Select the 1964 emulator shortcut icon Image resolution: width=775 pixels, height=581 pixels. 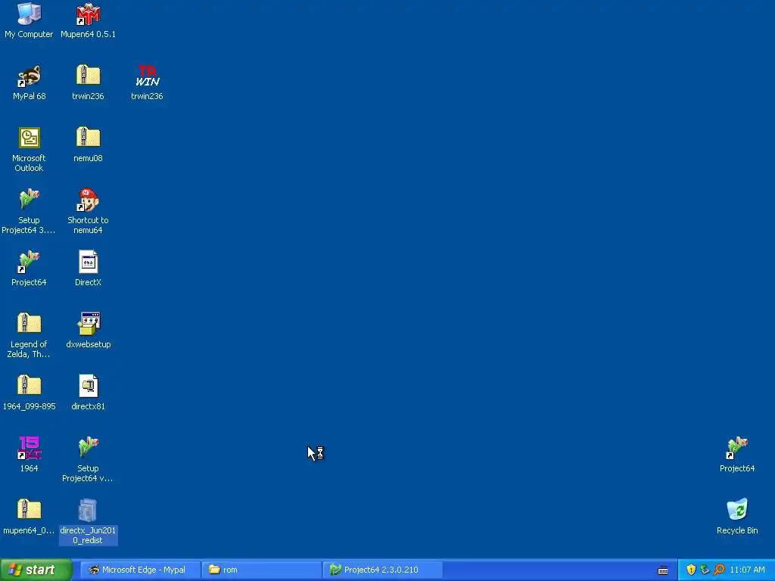click(x=30, y=448)
